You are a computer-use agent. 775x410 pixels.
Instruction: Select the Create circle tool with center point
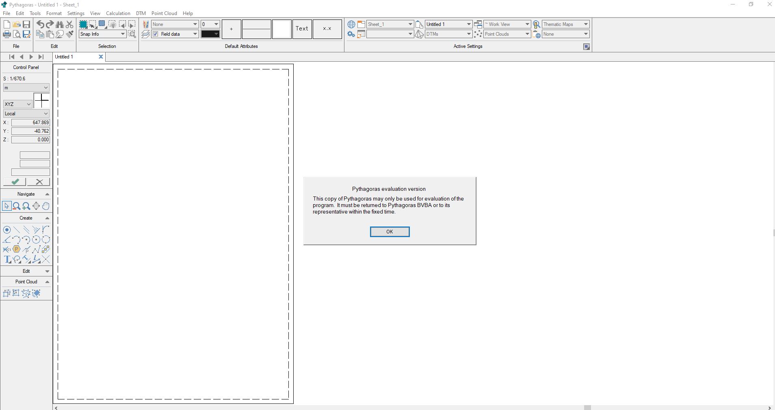[36, 240]
